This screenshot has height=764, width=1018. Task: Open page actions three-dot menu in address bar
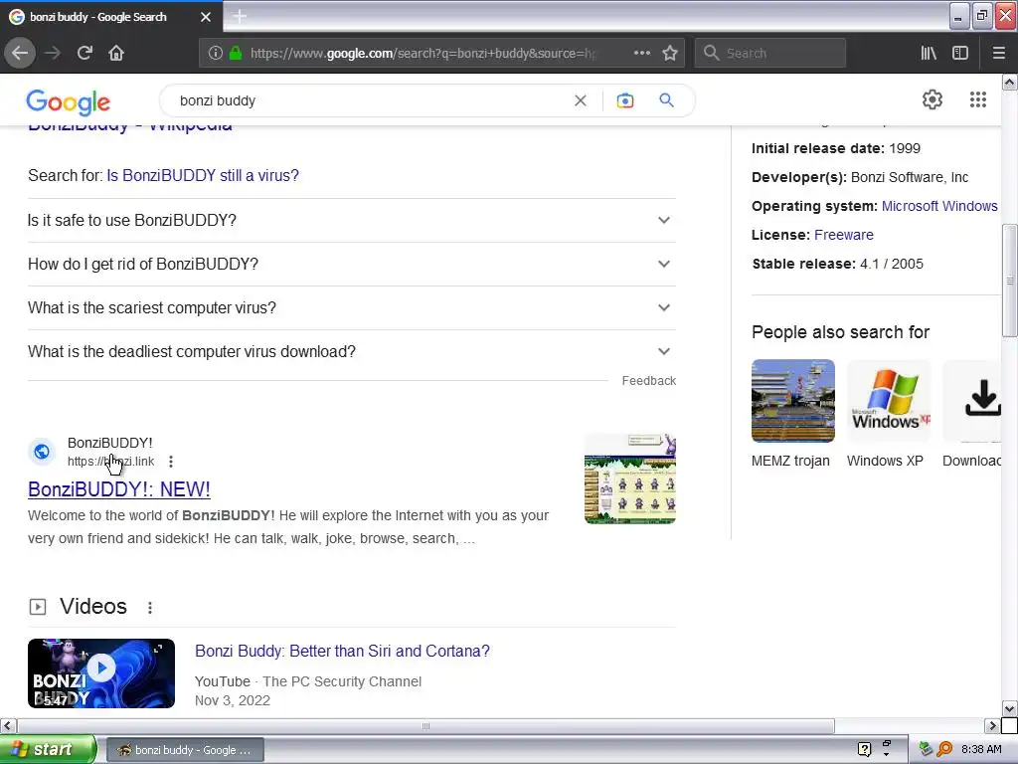tap(641, 53)
